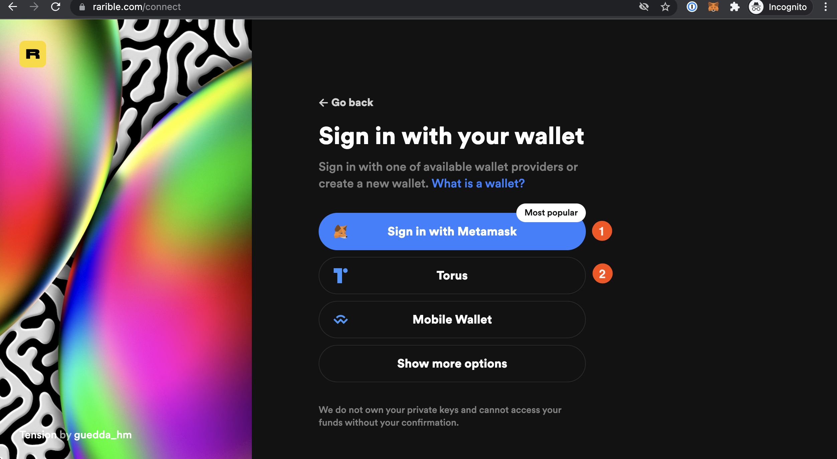Viewport: 837px width, 459px height.
Task: Bookmark this page with the star icon
Action: point(665,7)
